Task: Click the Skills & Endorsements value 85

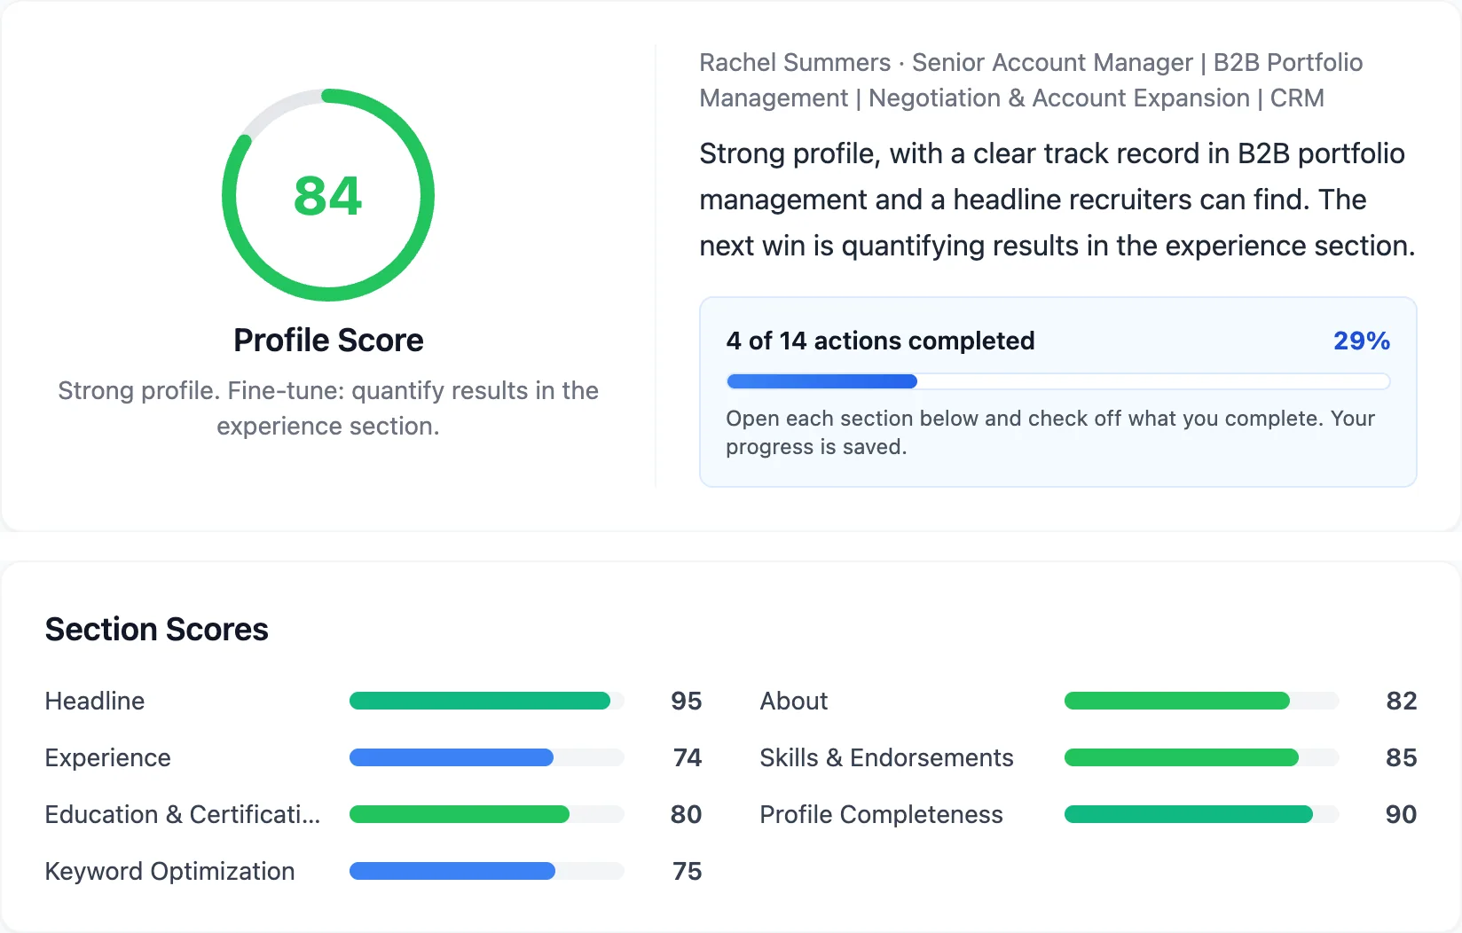Action: 1401,757
